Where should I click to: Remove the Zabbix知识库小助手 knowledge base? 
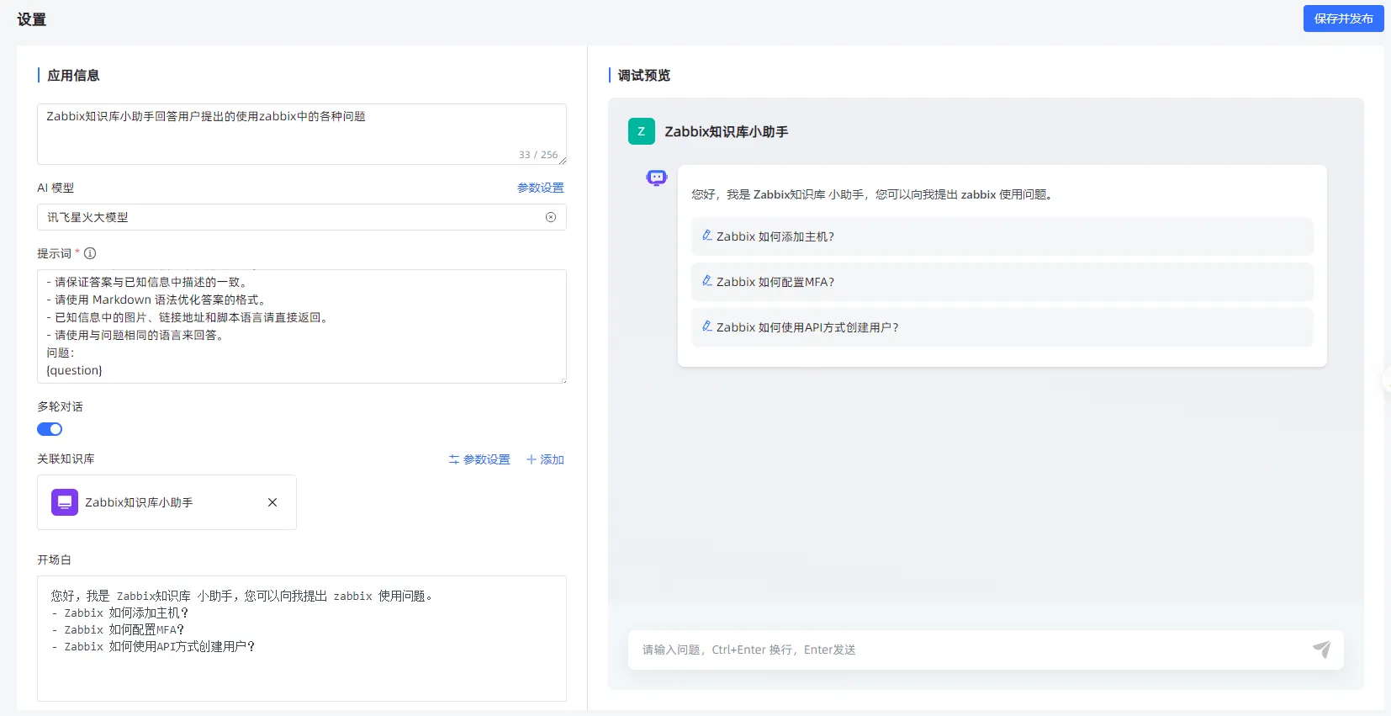point(272,502)
